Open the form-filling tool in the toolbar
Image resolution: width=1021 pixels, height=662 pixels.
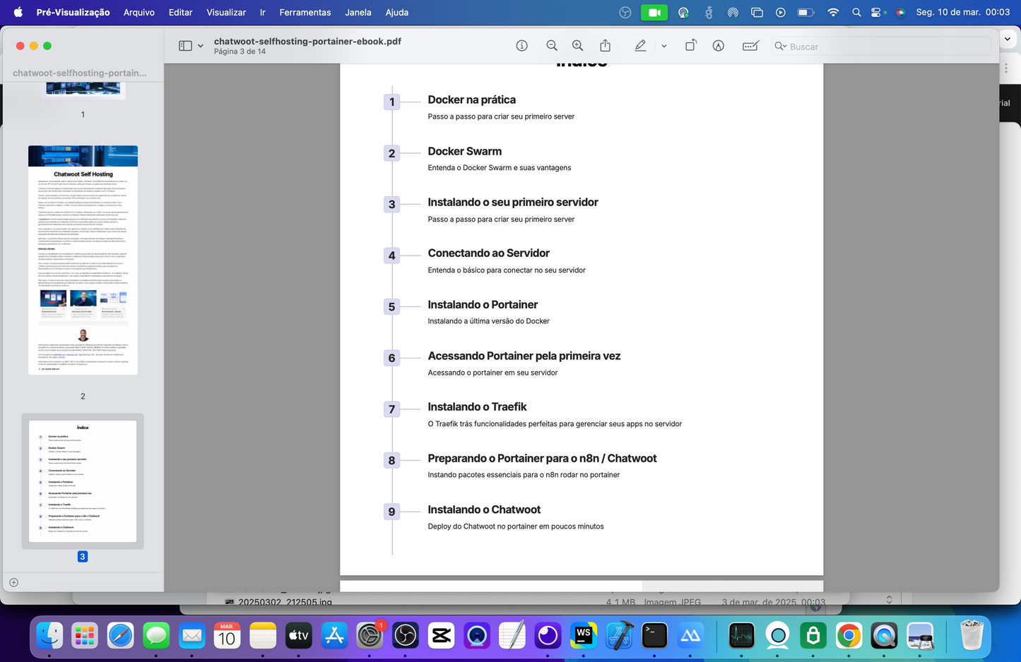(x=750, y=45)
